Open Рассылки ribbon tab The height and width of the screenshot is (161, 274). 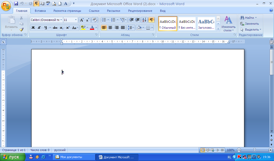pos(113,11)
